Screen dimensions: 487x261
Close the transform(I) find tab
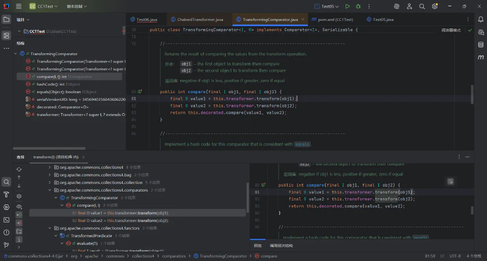(x=83, y=157)
